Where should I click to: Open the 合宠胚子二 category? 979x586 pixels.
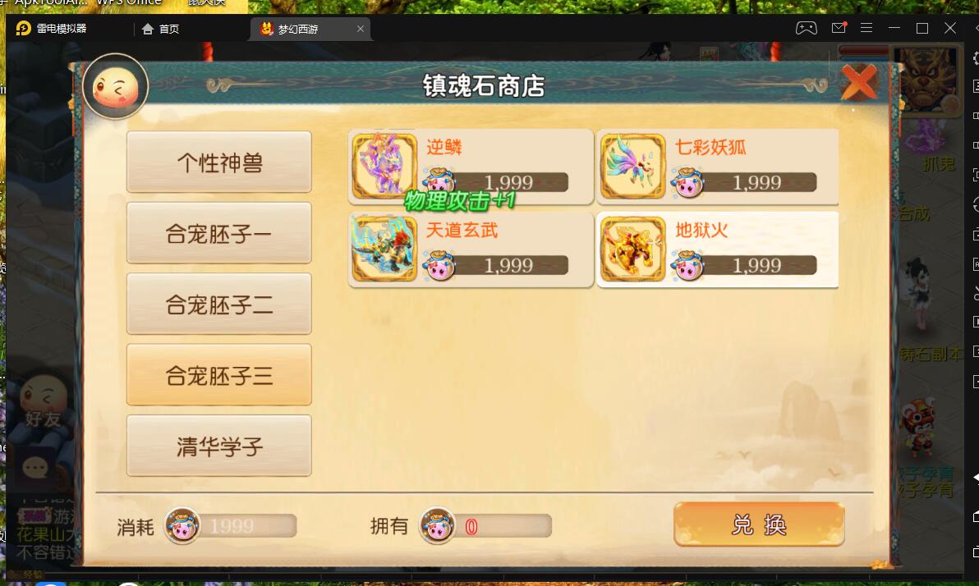pyautogui.click(x=219, y=304)
